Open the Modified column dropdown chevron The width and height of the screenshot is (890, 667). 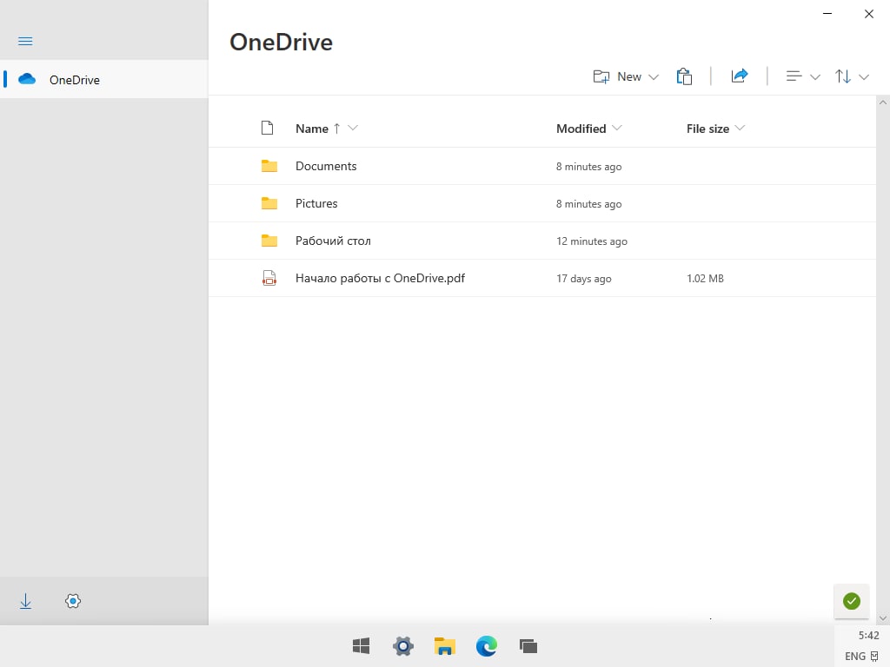click(x=617, y=129)
